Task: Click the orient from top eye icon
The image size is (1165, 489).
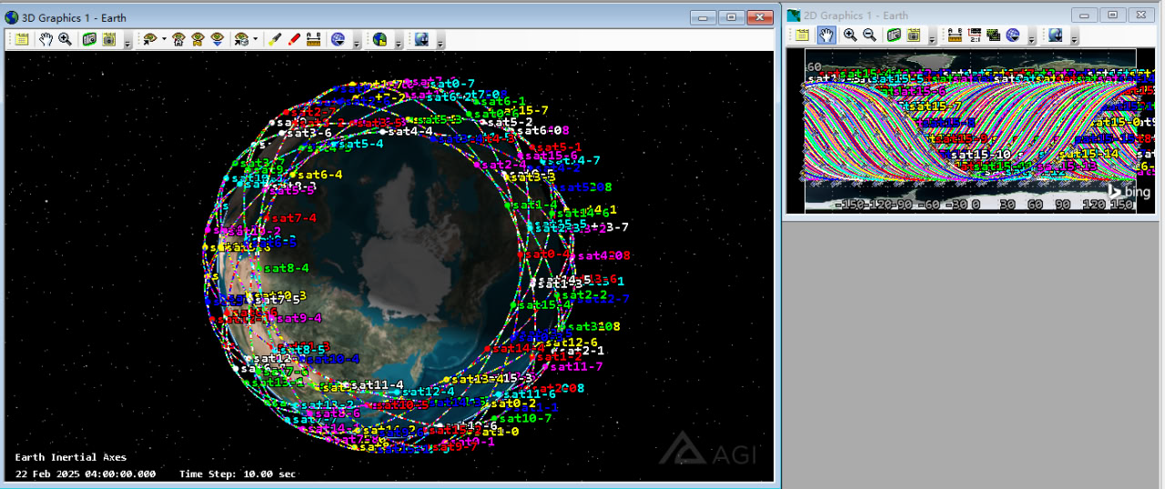Action: tap(218, 39)
